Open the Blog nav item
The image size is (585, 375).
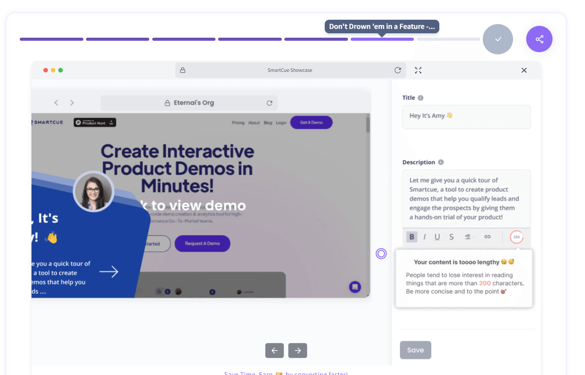(x=268, y=123)
